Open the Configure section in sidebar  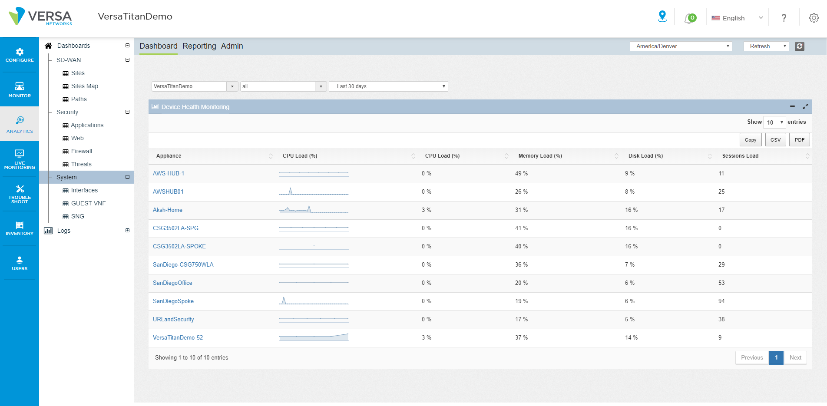coord(20,55)
